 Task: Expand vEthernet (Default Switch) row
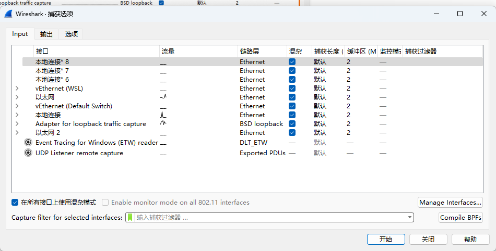point(17,106)
